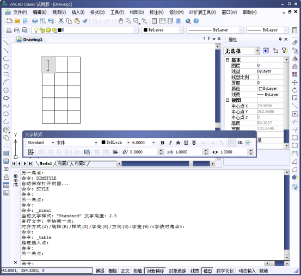Click the Table tool in left toolbar

pyautogui.click(x=6, y=185)
